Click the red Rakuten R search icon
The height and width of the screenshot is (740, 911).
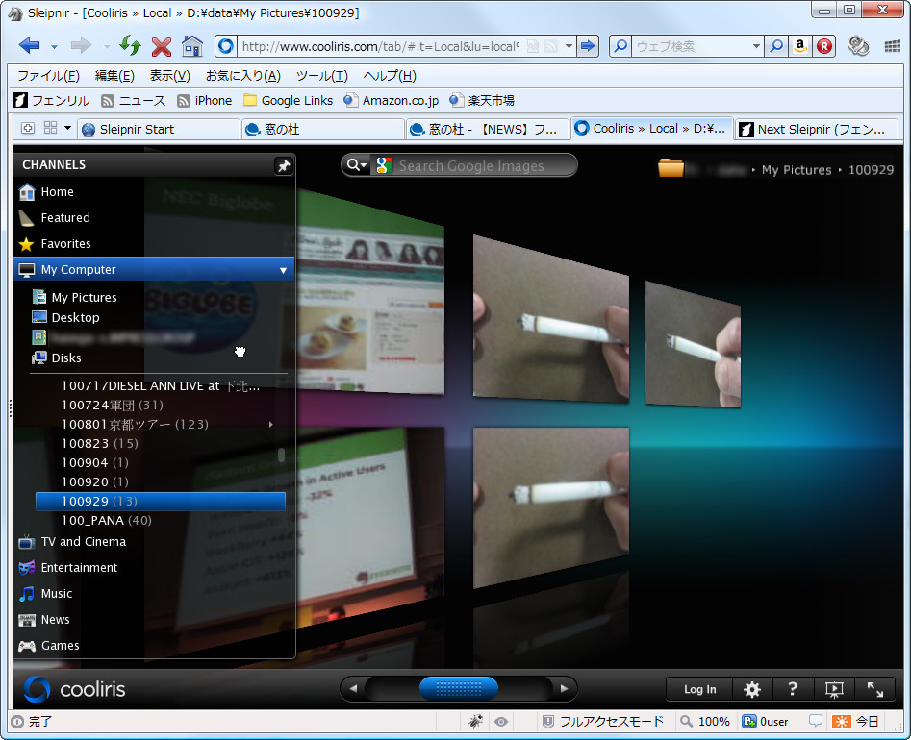point(823,46)
